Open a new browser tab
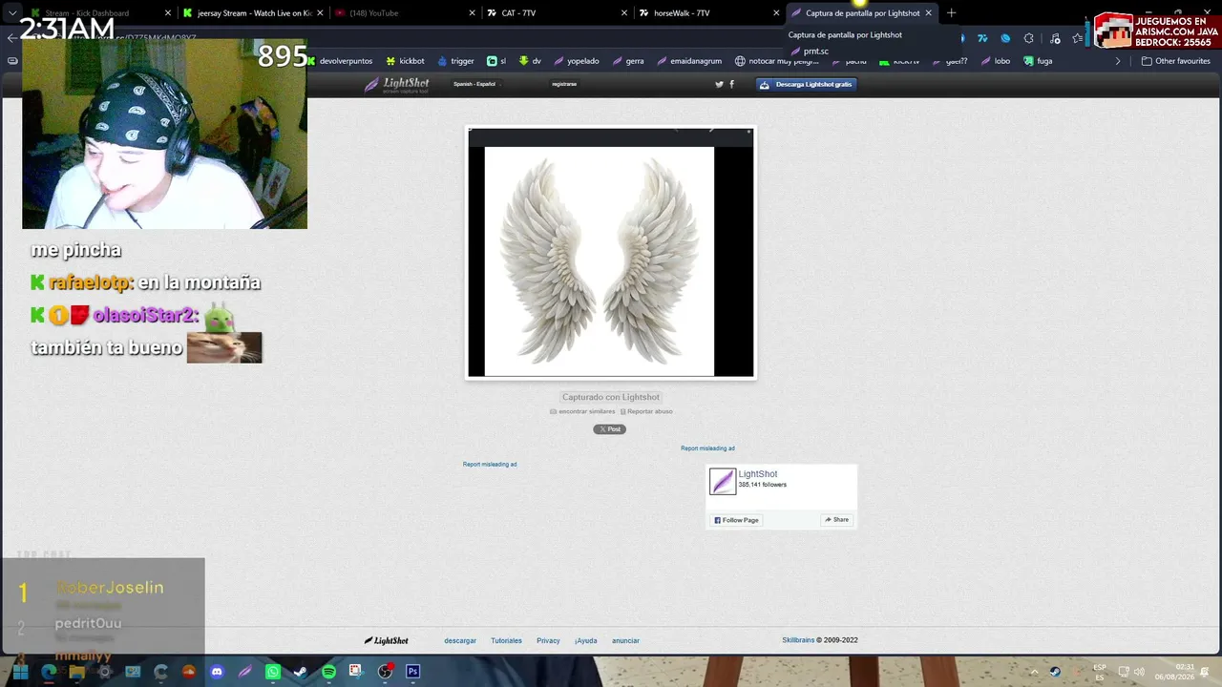The width and height of the screenshot is (1222, 687). (951, 13)
